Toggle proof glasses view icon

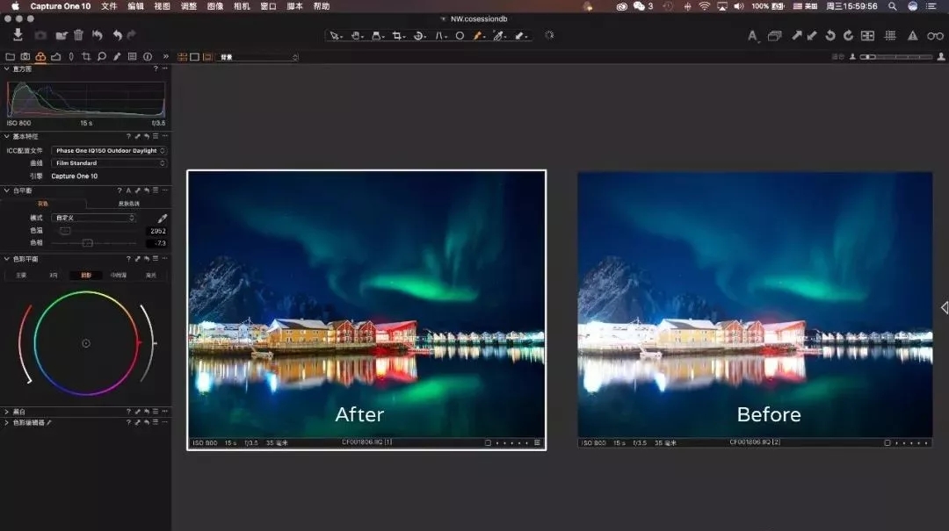pos(935,36)
